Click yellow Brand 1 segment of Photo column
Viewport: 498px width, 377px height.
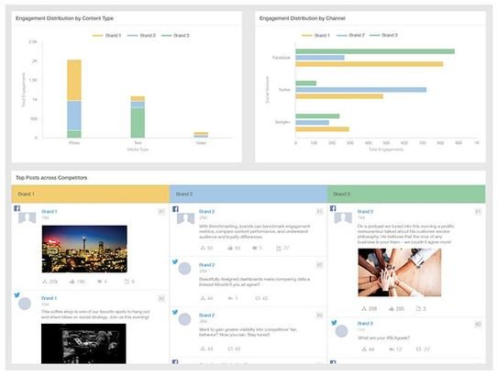click(x=74, y=80)
